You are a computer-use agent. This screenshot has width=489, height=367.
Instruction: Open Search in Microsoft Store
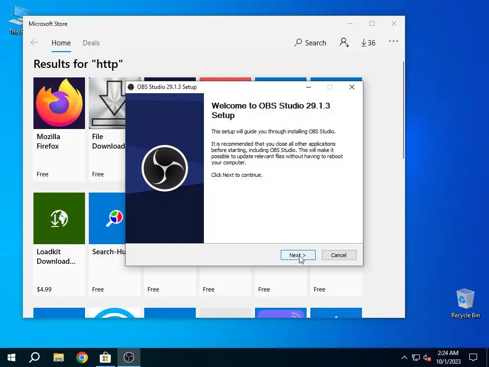tap(310, 43)
